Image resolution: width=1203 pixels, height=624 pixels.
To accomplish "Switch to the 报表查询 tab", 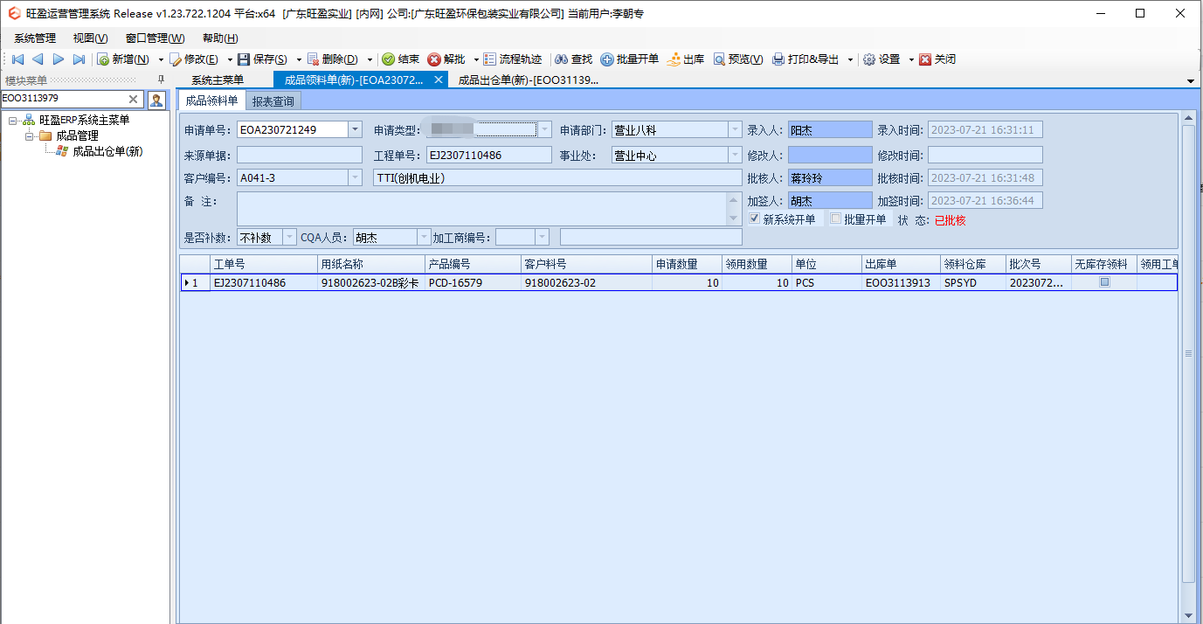I will point(273,101).
